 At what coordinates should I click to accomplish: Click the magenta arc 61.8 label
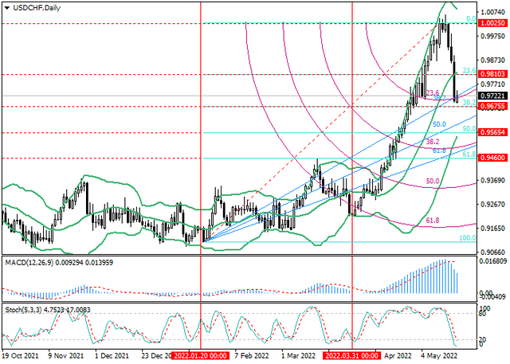pos(433,221)
